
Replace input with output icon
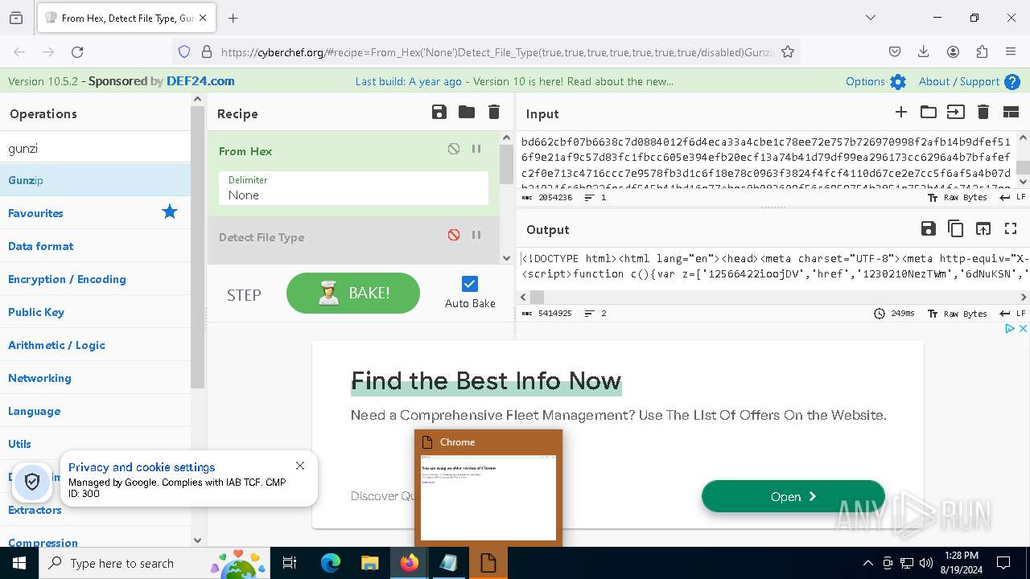pos(983,229)
